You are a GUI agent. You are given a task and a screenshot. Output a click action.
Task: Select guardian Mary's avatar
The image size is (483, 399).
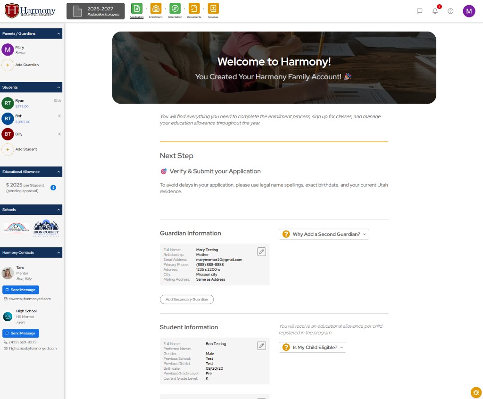8,49
